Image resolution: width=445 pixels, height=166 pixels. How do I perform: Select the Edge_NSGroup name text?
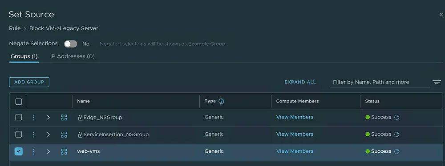103,117
